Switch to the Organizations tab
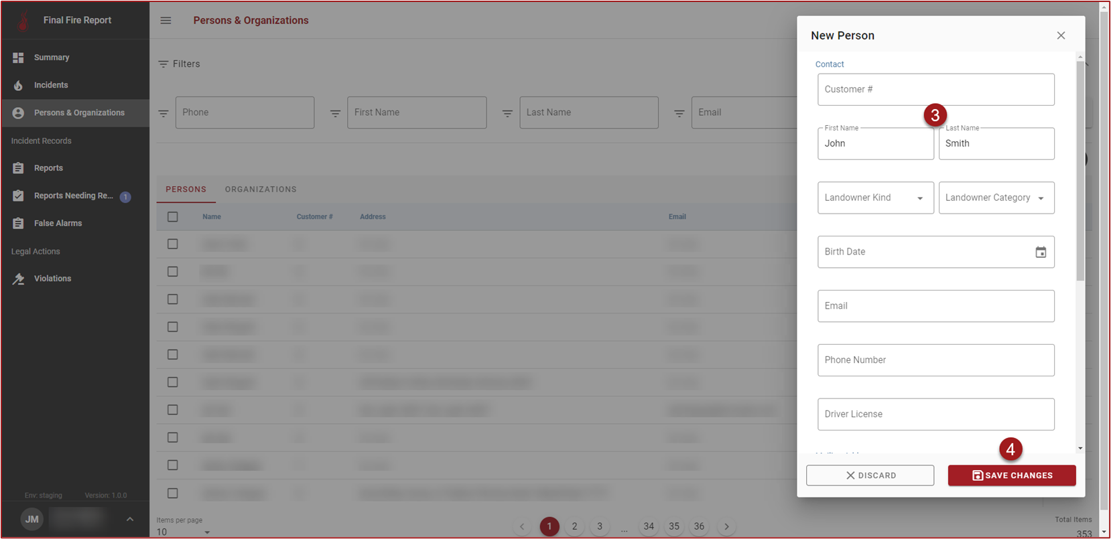 261,189
